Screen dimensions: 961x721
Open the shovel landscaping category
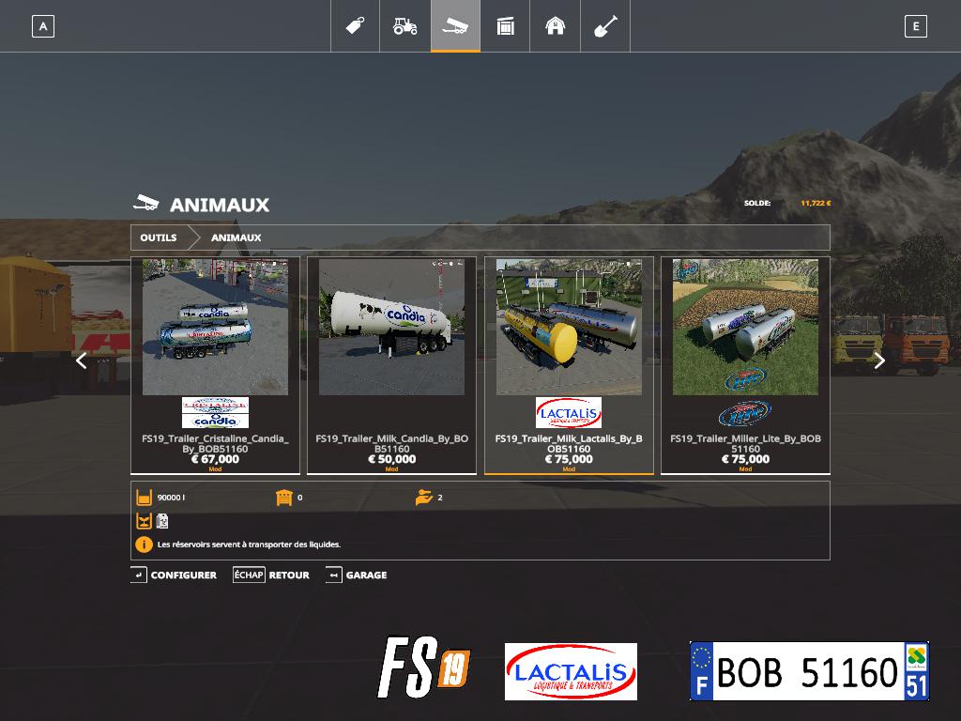[605, 26]
